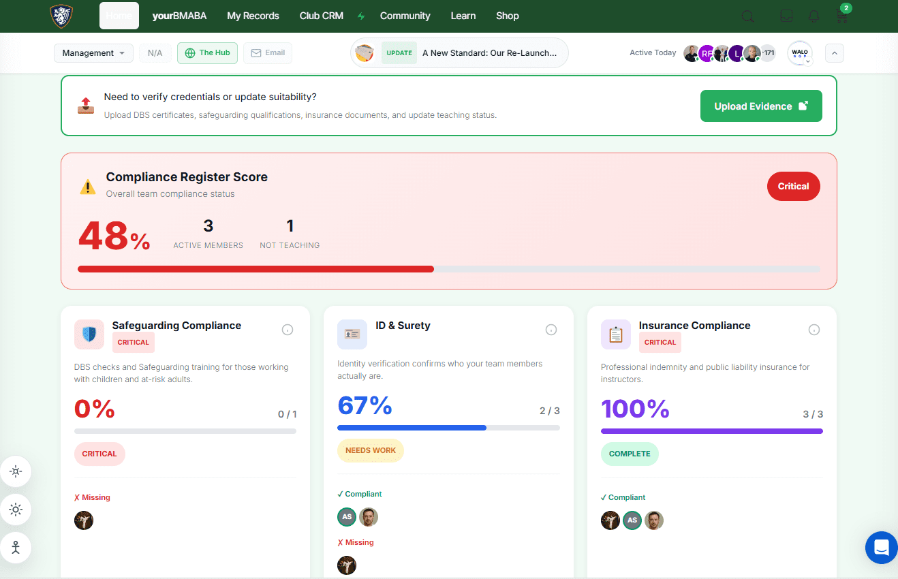Open the shopping cart with 2 items

pos(842,16)
